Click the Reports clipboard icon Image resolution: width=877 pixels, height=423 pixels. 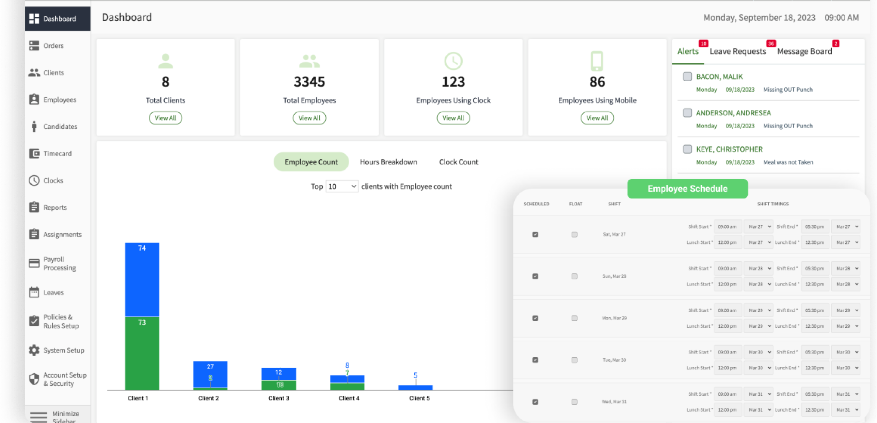tap(34, 207)
